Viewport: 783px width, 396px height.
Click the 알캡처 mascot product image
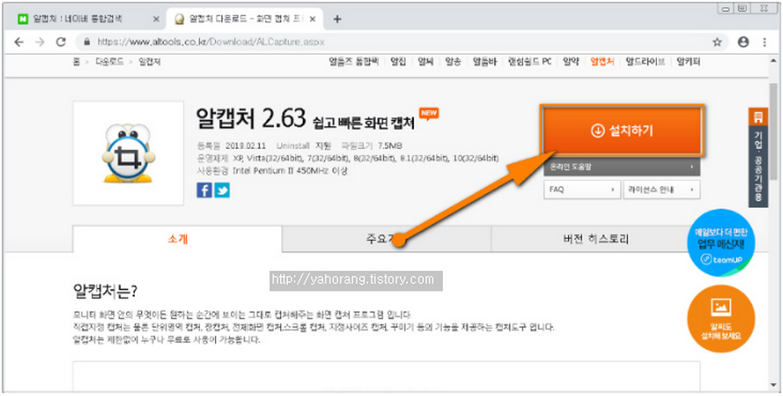[128, 153]
